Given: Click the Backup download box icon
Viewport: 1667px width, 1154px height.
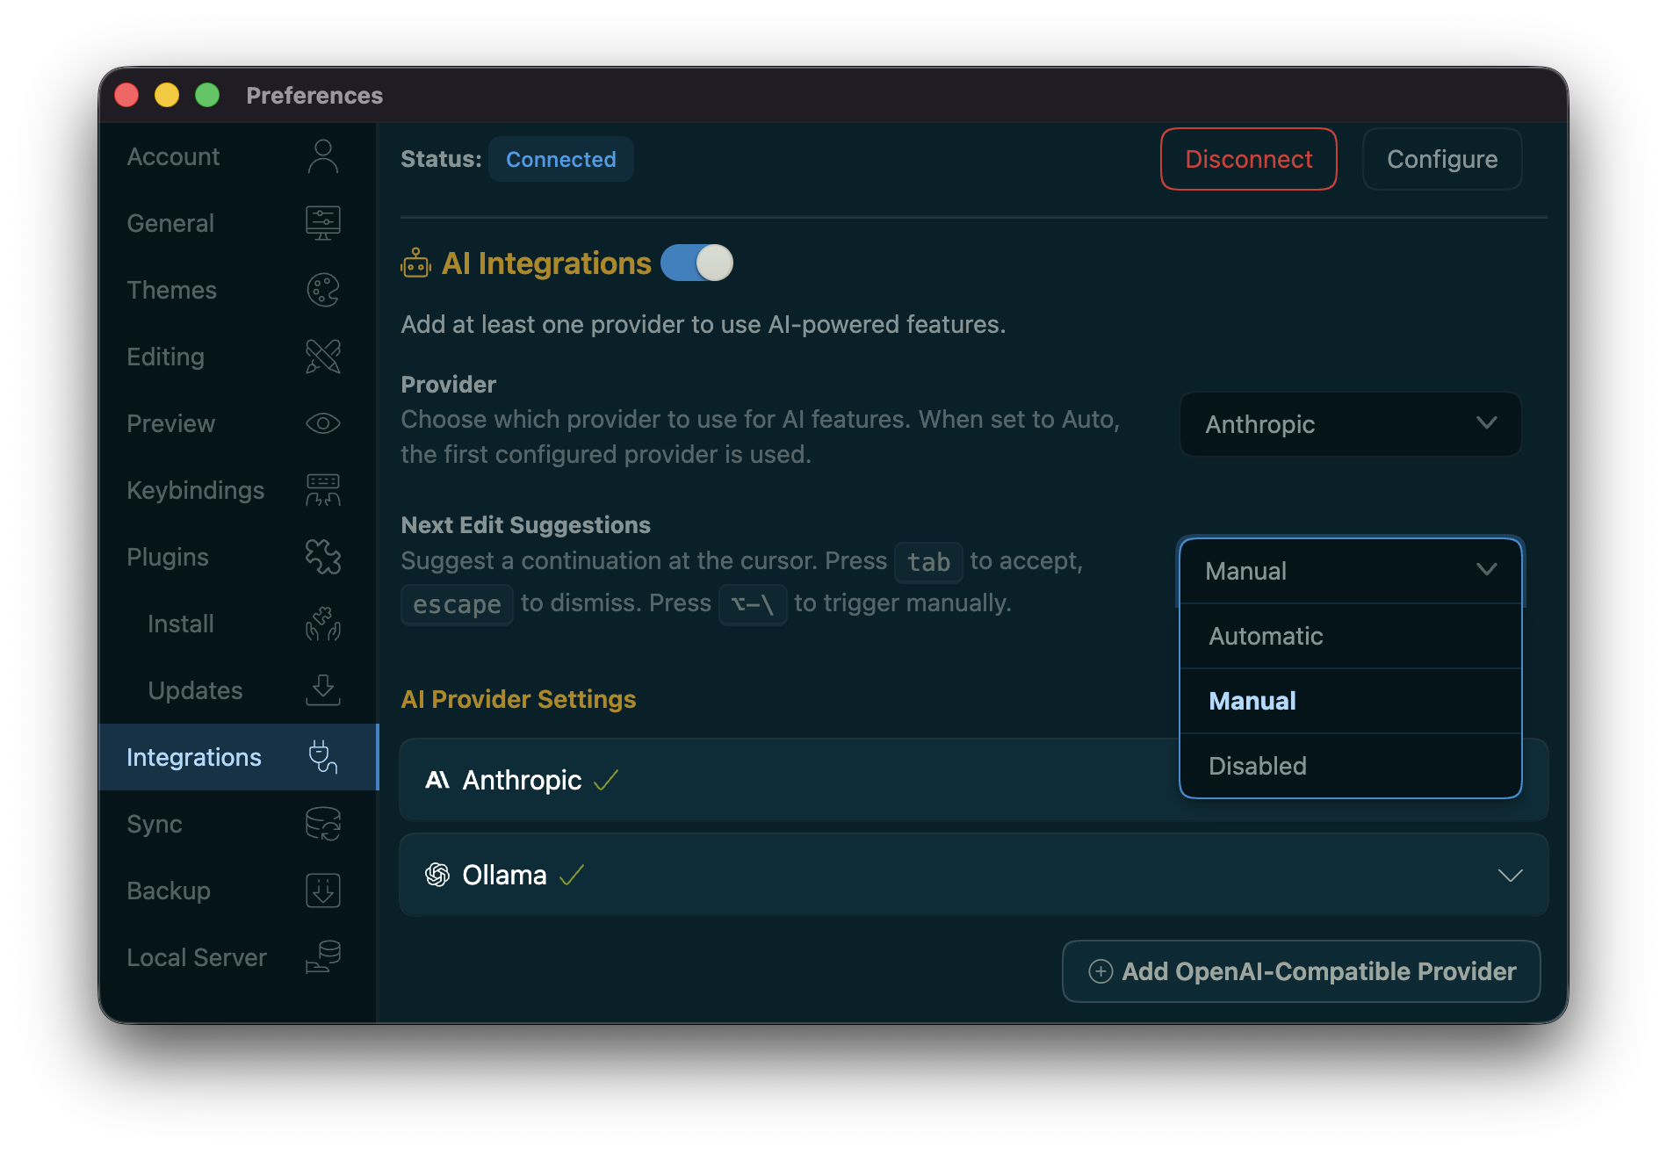Looking at the screenshot, I should [x=323, y=891].
